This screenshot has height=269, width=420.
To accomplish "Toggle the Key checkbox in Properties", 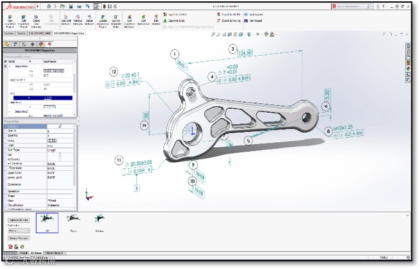I will pos(60,154).
